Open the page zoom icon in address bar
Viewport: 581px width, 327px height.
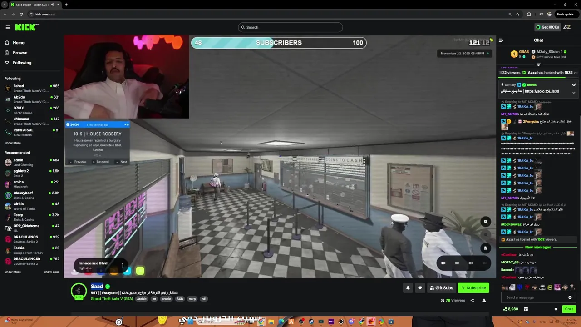(510, 14)
